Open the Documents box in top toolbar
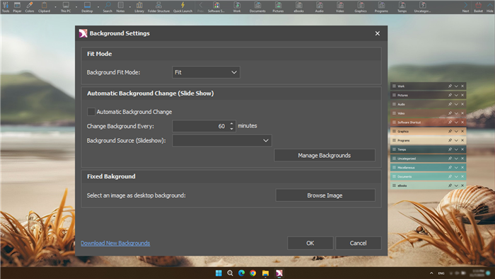495x279 pixels. [x=257, y=7]
